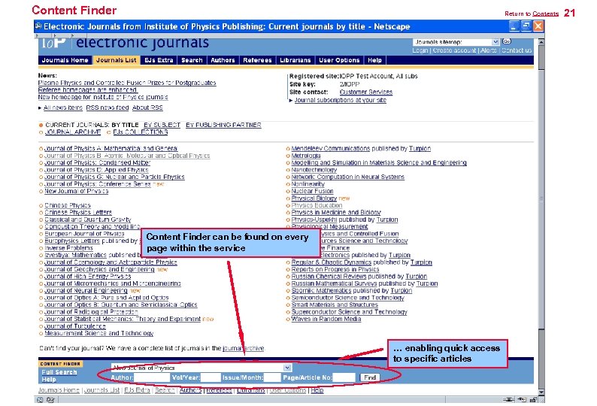The width and height of the screenshot is (597, 406).
Task: Switch current journals view to BY PUBLISHING PARTNER
Action: click(223, 125)
